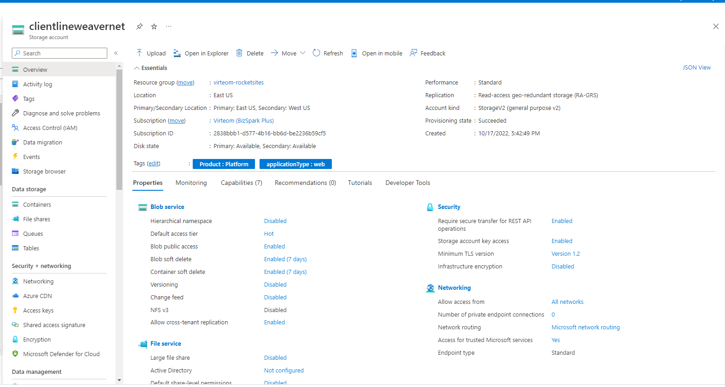The width and height of the screenshot is (725, 387).
Task: Send Feedback from the toolbar
Action: pos(427,53)
